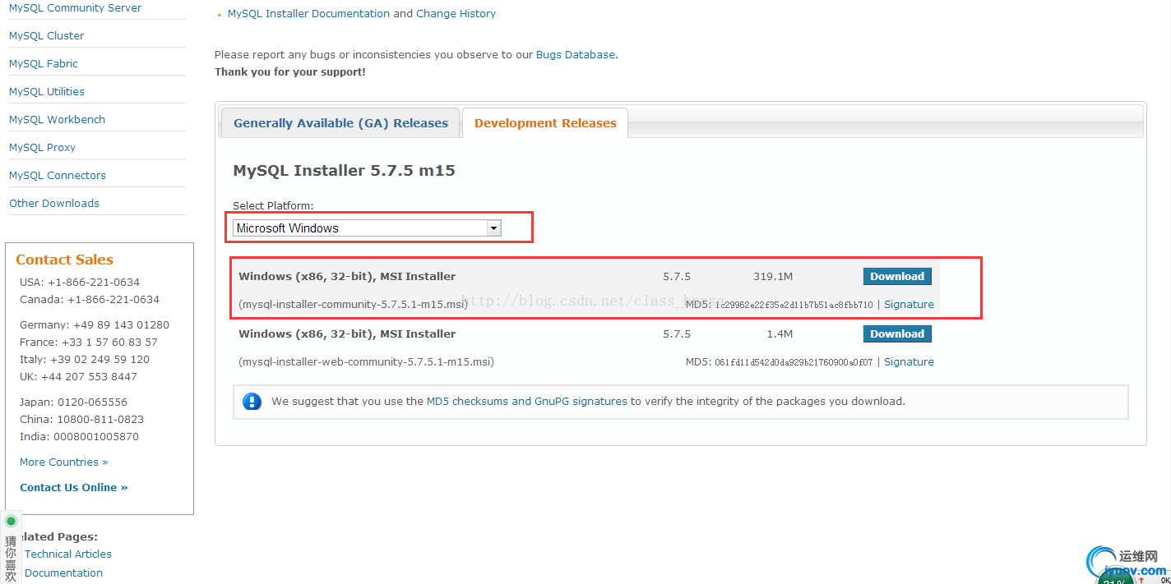Open MySQL Workbench sidebar link
The height and width of the screenshot is (584, 1171).
click(57, 120)
